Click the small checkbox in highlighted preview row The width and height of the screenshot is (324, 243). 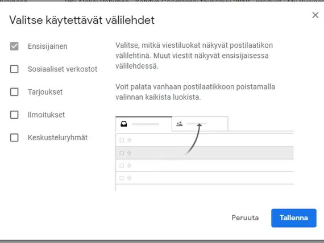pyautogui.click(x=122, y=153)
